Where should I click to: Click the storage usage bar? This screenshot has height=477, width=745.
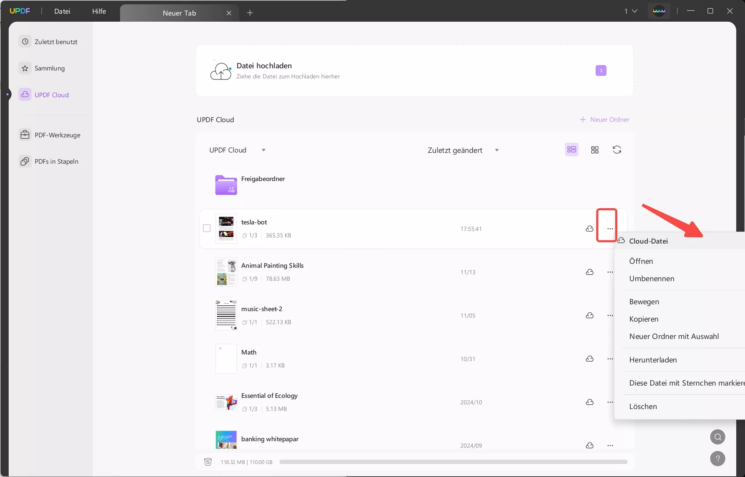pos(454,462)
